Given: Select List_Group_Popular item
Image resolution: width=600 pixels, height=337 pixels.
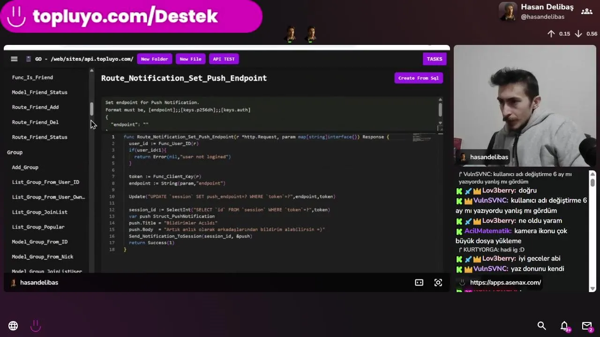Looking at the screenshot, I should coord(38,227).
